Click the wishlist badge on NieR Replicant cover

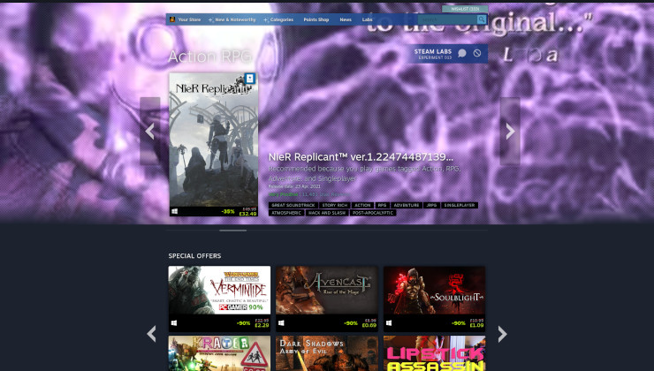click(x=249, y=78)
